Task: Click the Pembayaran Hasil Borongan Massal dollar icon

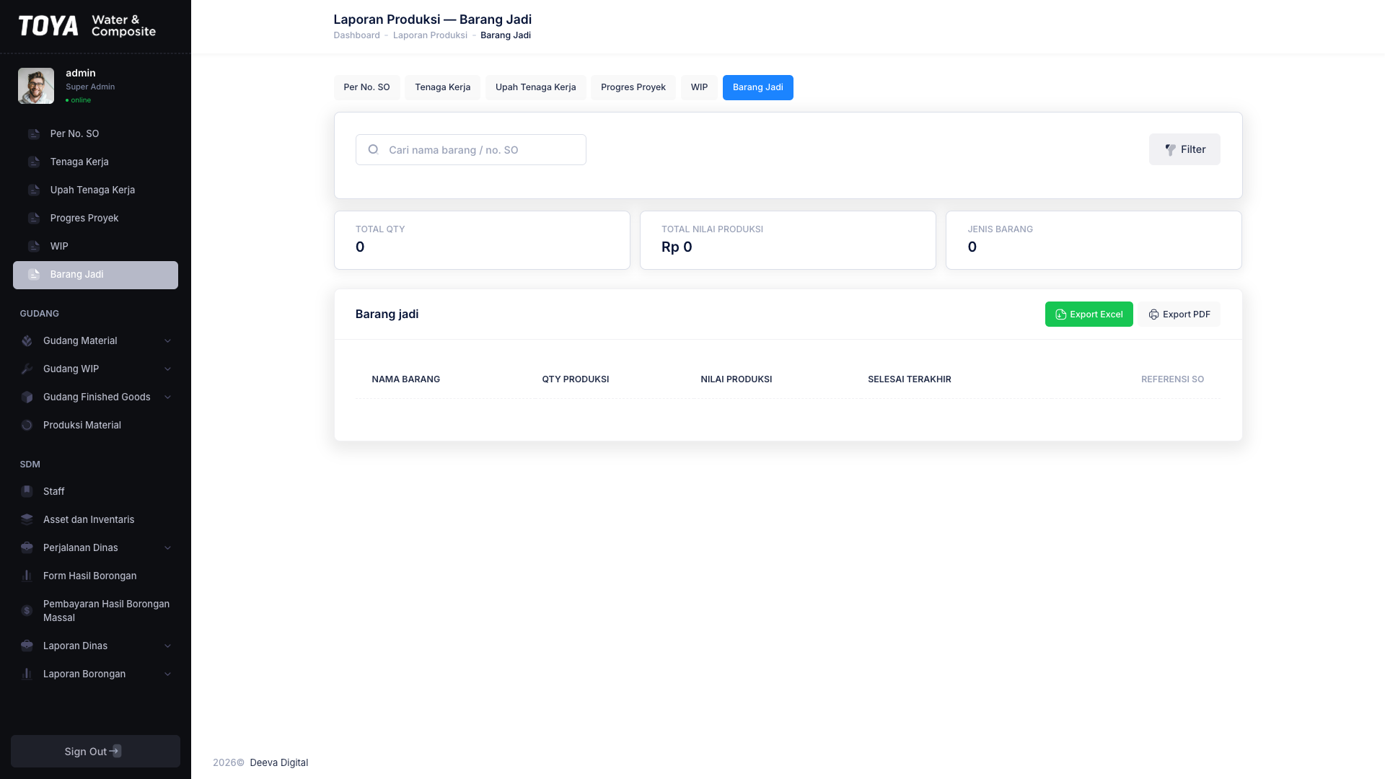Action: click(x=27, y=611)
